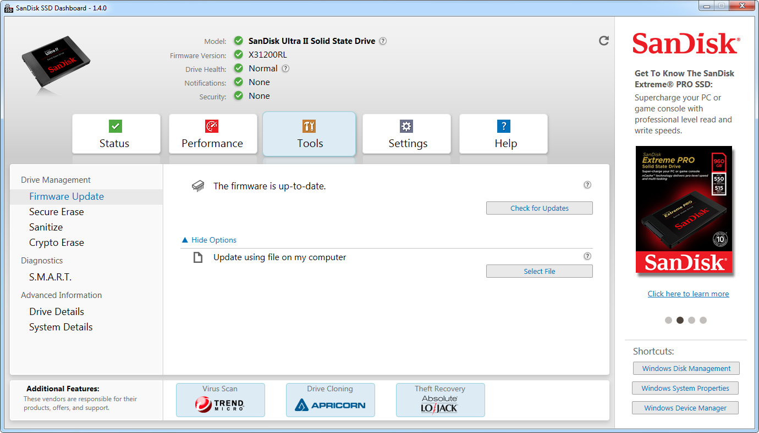Click the green checkmark next to Model
759x433 pixels.
238,41
